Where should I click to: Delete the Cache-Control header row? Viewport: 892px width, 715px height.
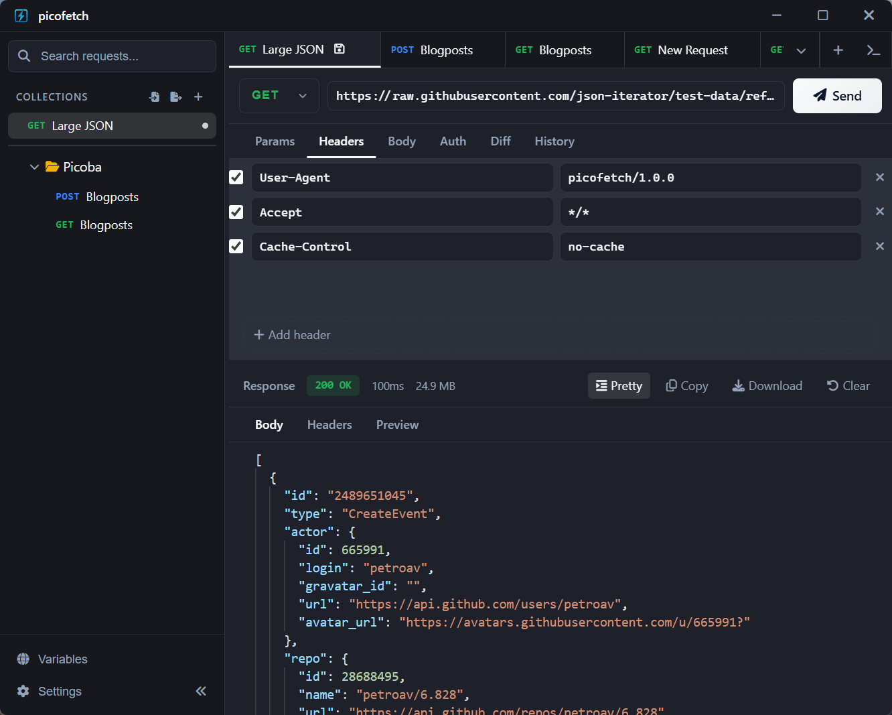pos(880,247)
